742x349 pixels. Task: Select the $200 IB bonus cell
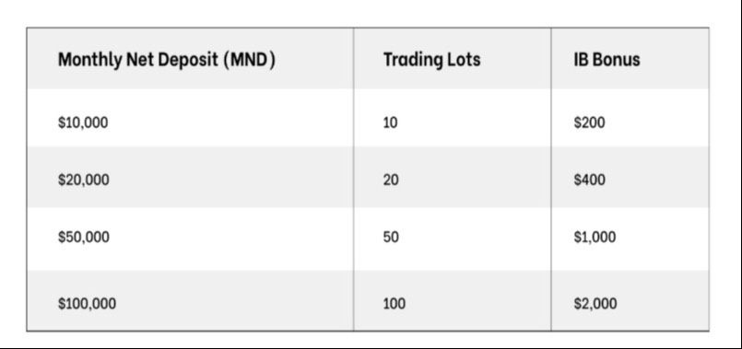589,123
